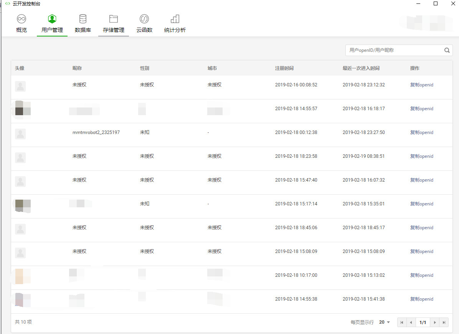459x334 pixels.
Task: Switch to the 统计分析 tab label
Action: coord(175,30)
